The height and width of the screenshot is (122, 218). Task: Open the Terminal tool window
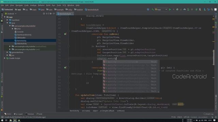pos(30,114)
